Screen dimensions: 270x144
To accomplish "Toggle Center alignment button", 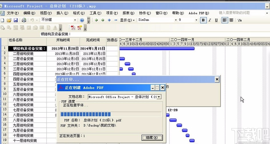I will [231, 20].
